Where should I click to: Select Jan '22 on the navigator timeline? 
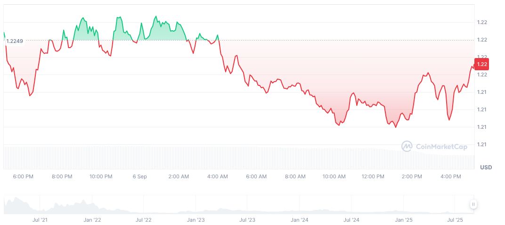tap(92, 220)
